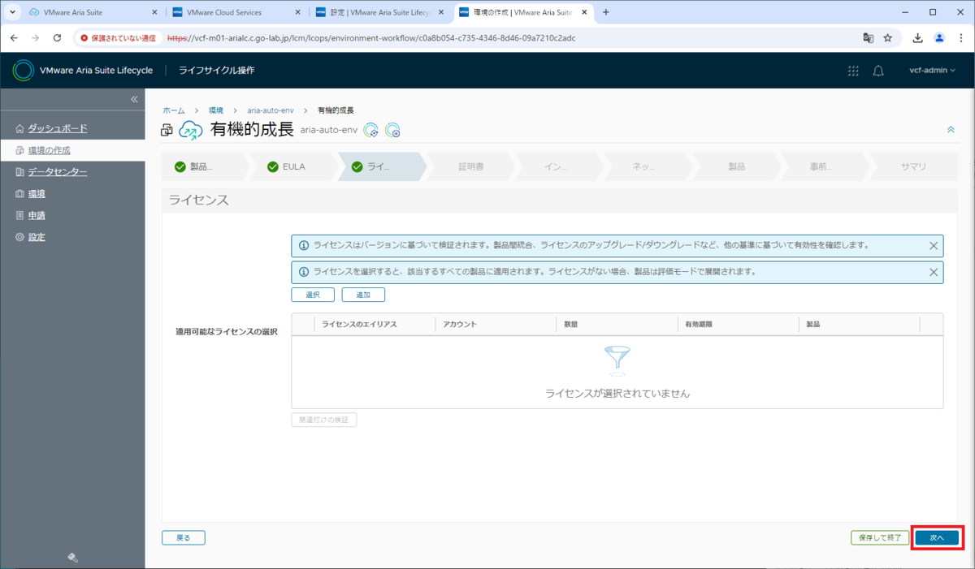Screen dimensions: 975x569
Task: Open a new browser tab
Action: click(606, 12)
